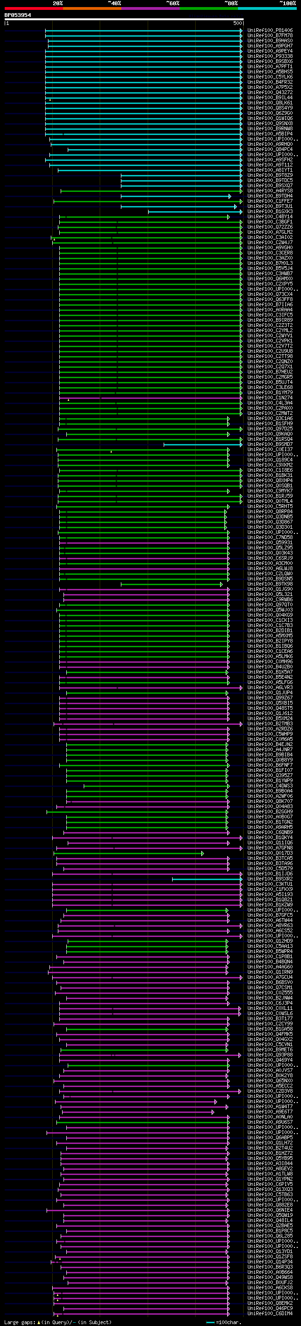The width and height of the screenshot is (301, 1326).
Task: Select hit label UniRef100_Q73CX4
Action: coord(270,294)
